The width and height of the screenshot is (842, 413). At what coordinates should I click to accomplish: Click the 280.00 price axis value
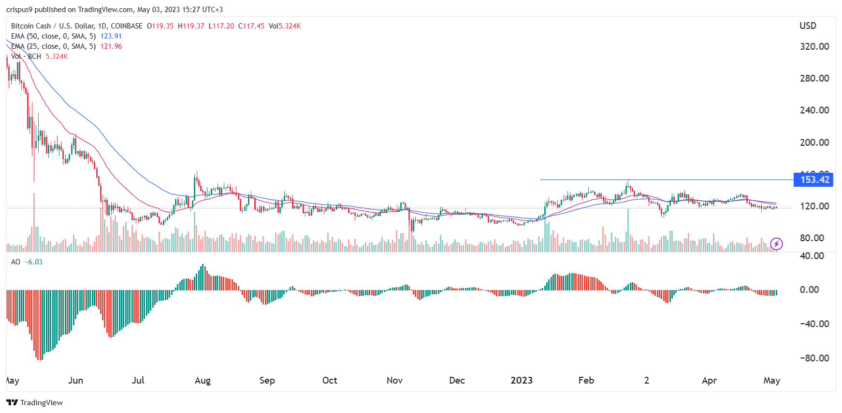click(x=814, y=78)
